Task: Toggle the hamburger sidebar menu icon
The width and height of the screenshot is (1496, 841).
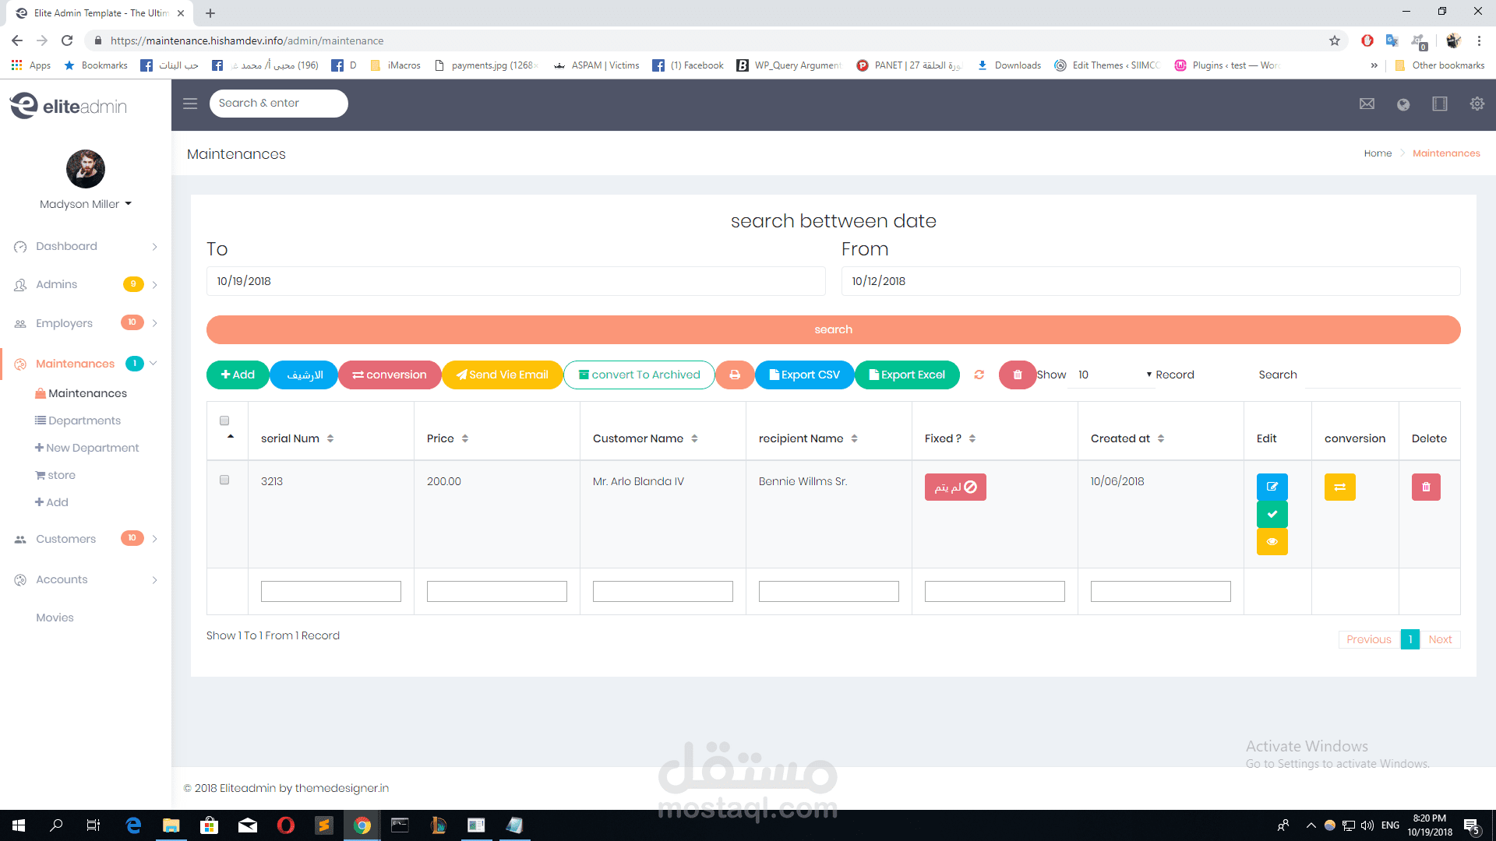Action: point(190,104)
